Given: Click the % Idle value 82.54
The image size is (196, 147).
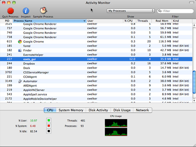Looking at the screenshot, I should click(x=34, y=131).
